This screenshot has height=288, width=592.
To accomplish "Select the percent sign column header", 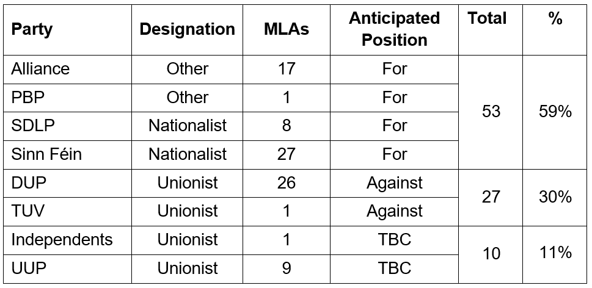I will (555, 18).
